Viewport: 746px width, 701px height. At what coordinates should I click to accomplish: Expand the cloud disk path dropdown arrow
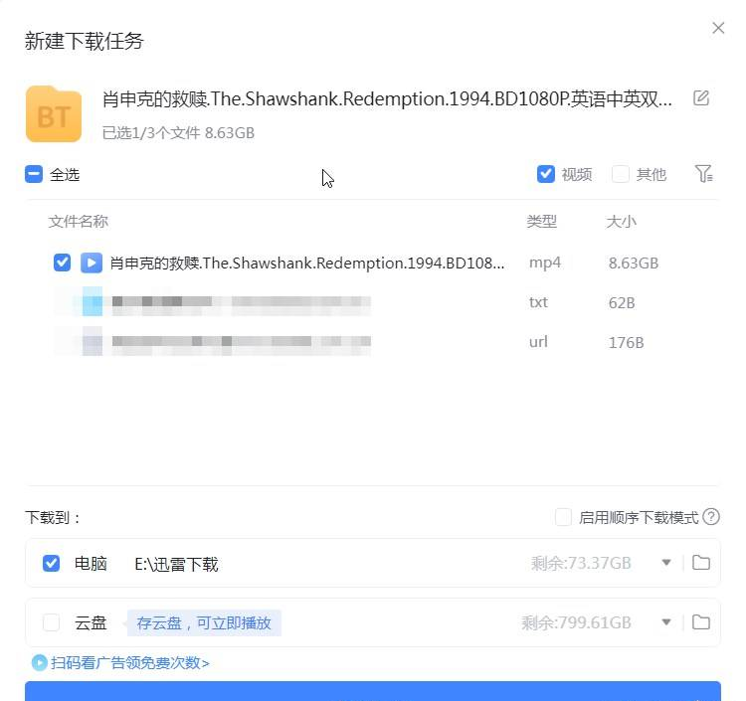tap(666, 622)
